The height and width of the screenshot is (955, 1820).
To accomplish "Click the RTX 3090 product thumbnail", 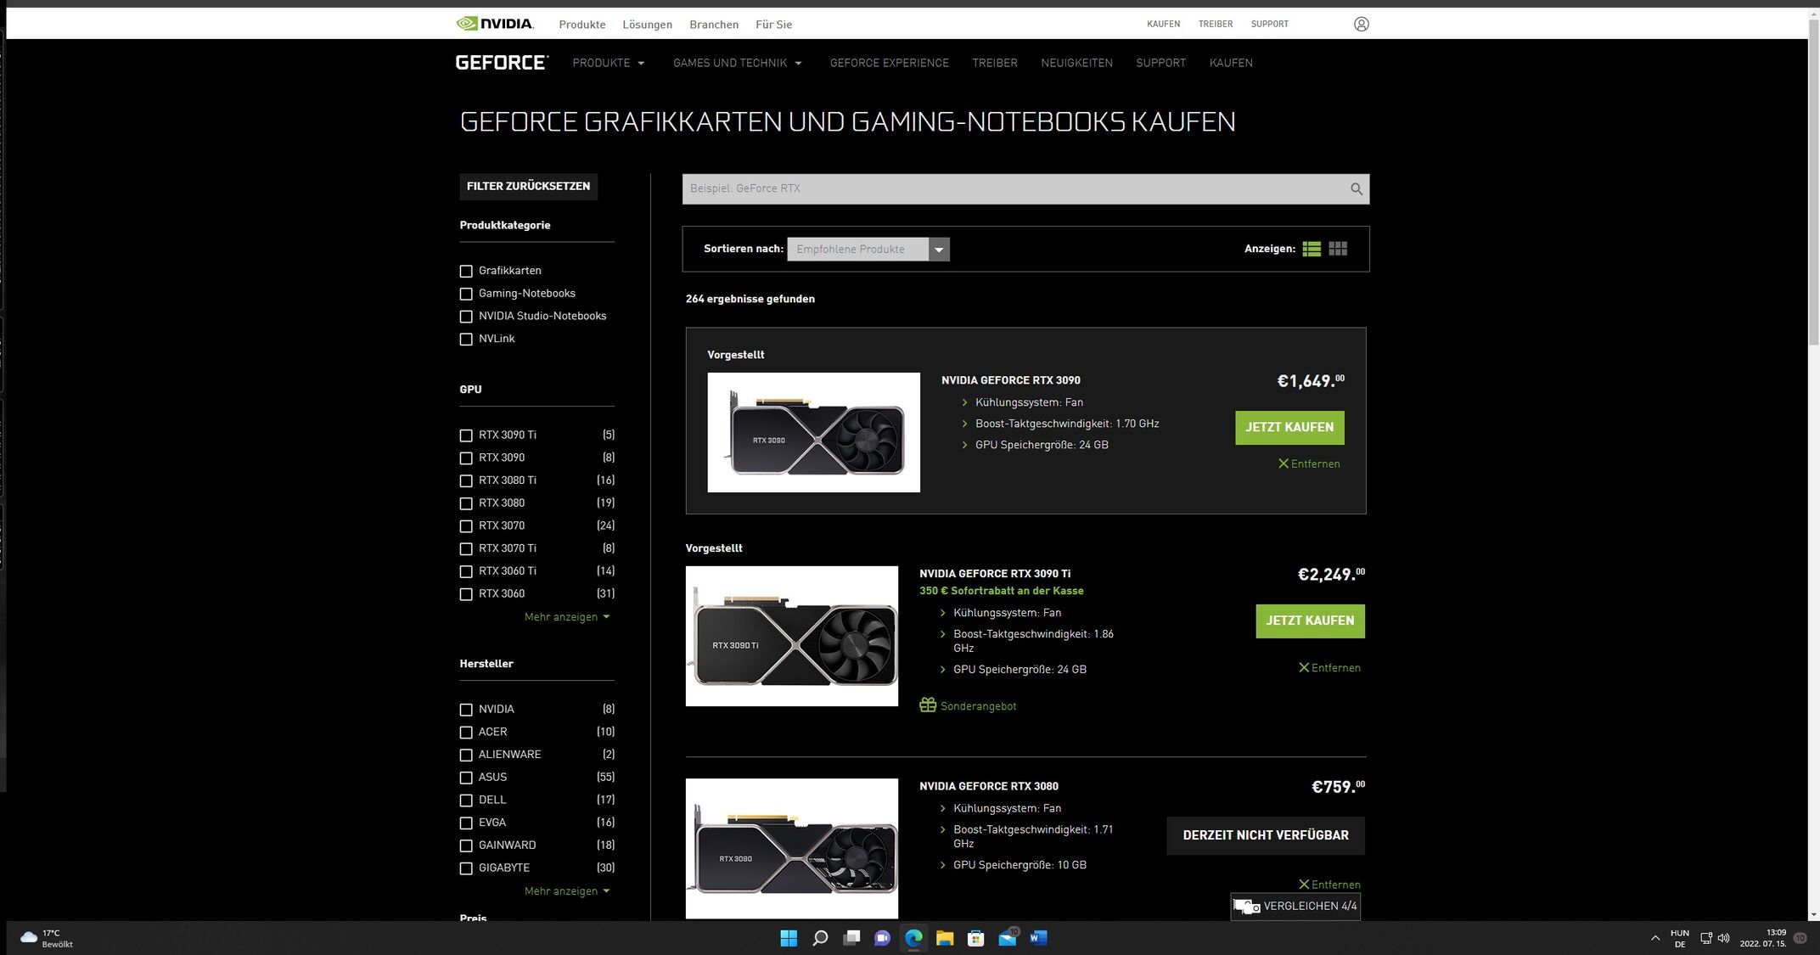I will [813, 432].
